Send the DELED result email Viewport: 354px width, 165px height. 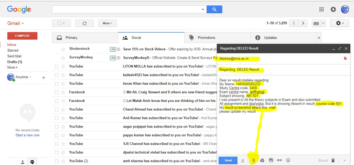coord(228,160)
